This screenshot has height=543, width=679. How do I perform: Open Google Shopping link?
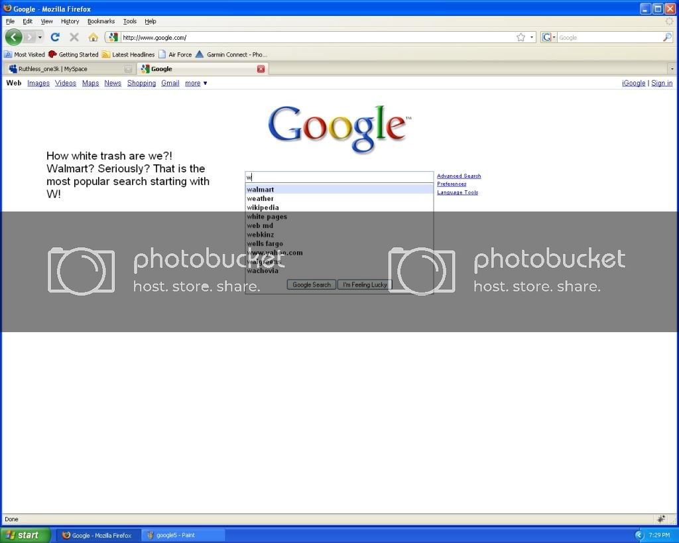(x=142, y=83)
